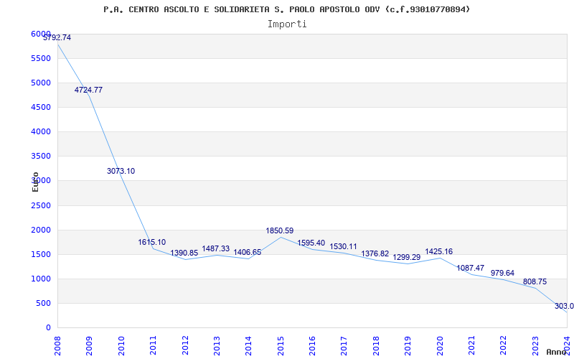
Task: Select the 1425.16 data label
Action: pos(438,251)
